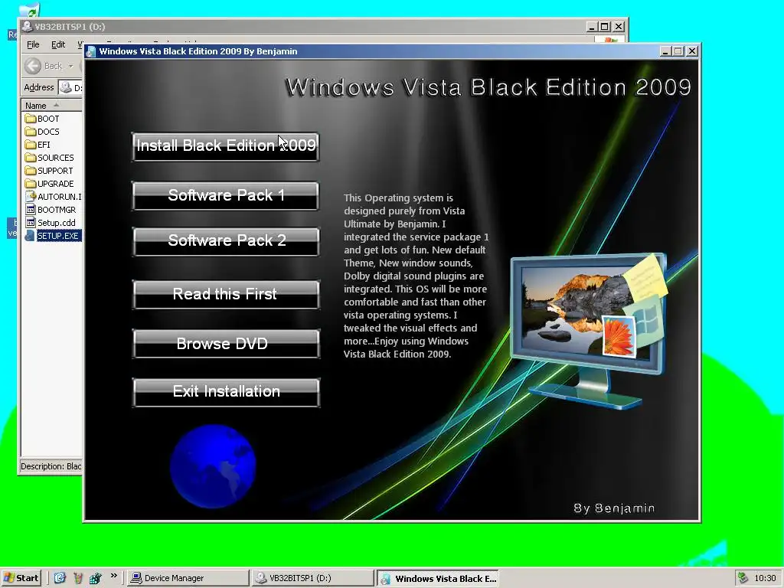Click the drive icon in Address bar
Screen dimensions: 784x588
66,87
